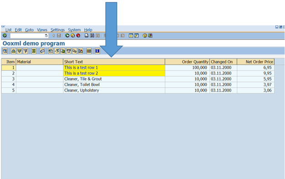This screenshot has height=179, width=285.
Task: Click the Change Layout grid icon
Action: pyautogui.click(x=89, y=51)
